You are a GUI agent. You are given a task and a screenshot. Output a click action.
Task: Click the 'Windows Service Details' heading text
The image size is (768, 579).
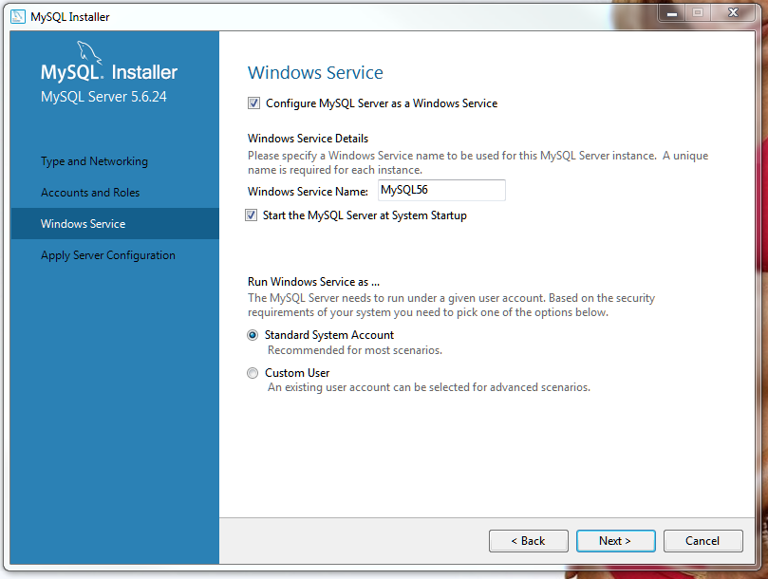coord(308,139)
